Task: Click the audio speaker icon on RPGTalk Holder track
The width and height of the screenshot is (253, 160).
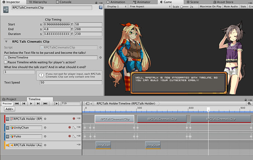Action: [8, 145]
